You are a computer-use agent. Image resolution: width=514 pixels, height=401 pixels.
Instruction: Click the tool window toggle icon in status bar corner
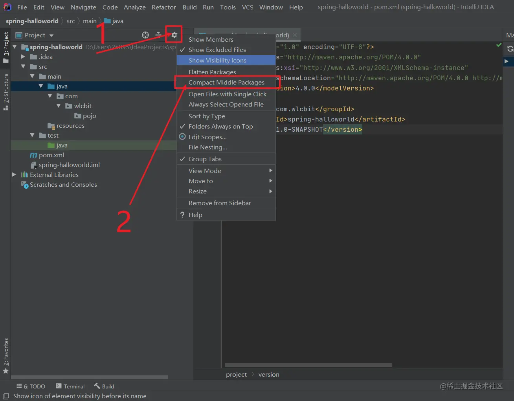click(x=6, y=396)
